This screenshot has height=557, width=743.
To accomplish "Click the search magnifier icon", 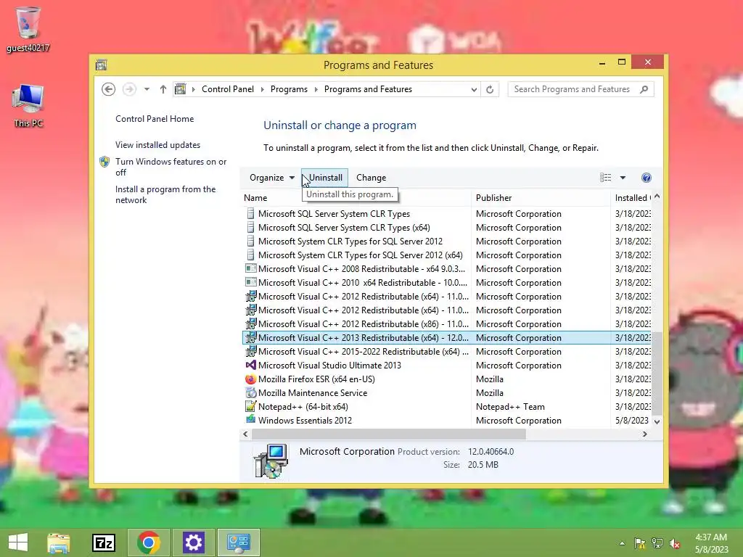I will (644, 89).
